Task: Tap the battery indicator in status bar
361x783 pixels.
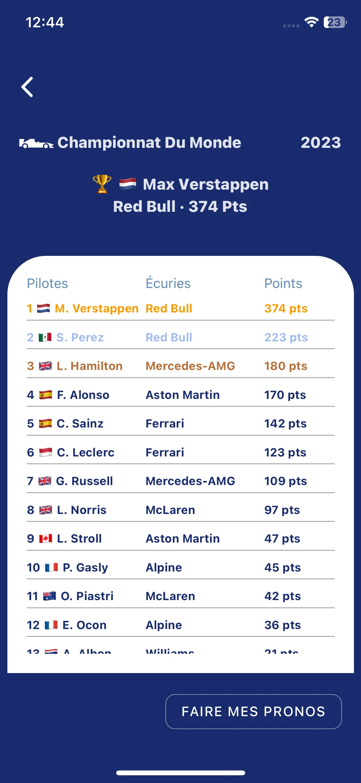Action: [x=335, y=22]
